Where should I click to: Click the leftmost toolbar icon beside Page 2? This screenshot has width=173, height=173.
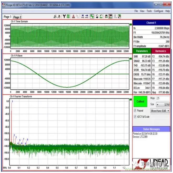click(x=55, y=16)
